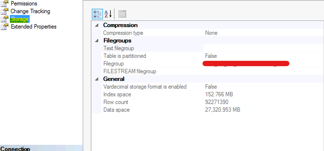Open the Permissions page
The image size is (324, 151).
pos(24,4)
